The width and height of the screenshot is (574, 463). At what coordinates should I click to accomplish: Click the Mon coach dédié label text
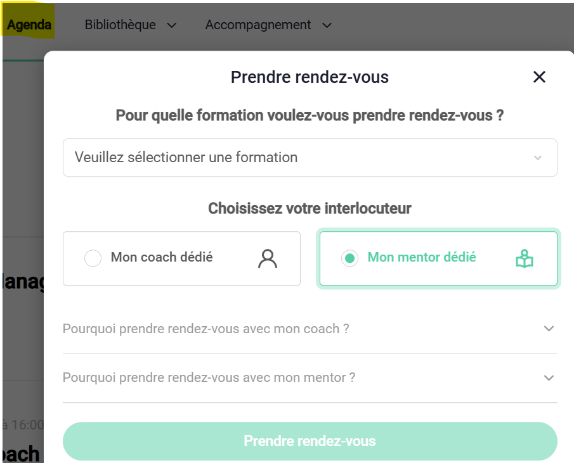point(162,257)
